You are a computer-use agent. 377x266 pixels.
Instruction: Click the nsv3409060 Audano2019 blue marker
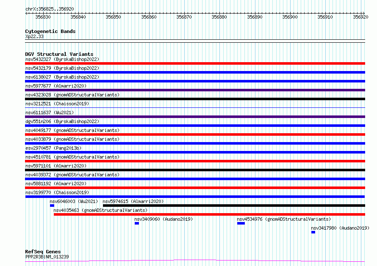(x=137, y=223)
